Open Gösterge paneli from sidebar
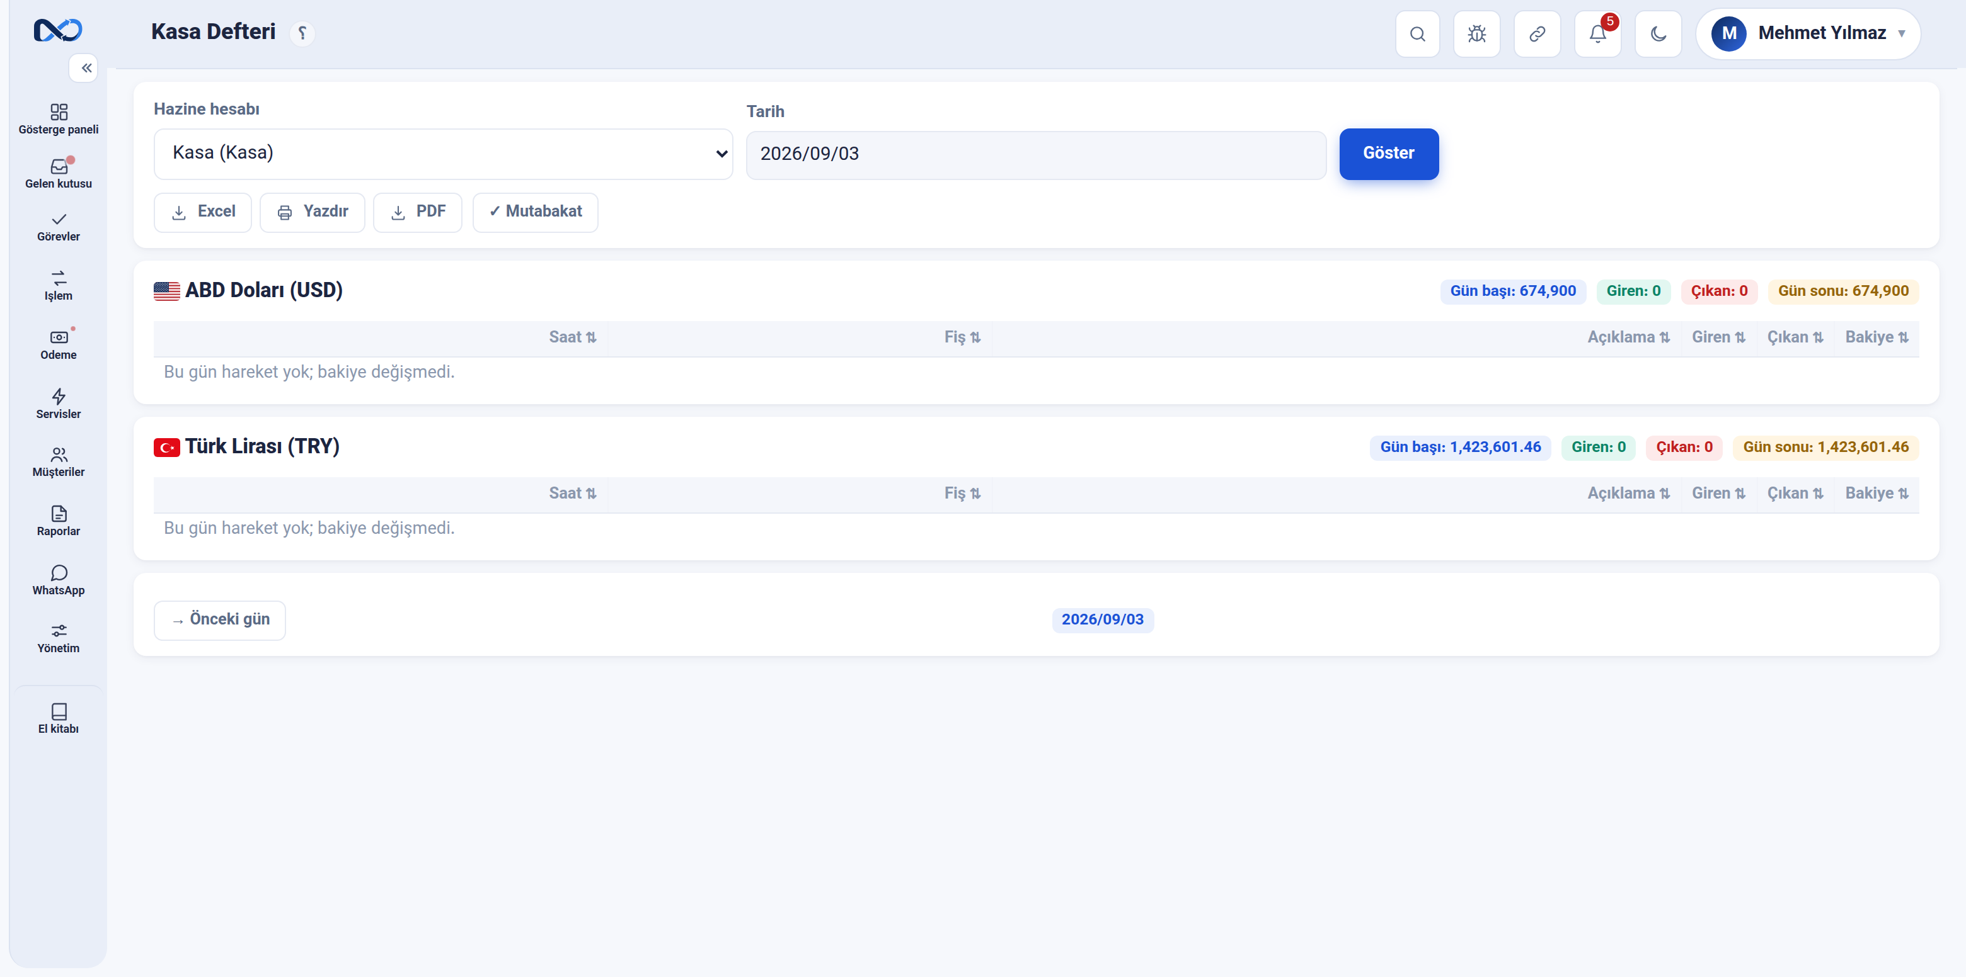This screenshot has height=977, width=1966. point(59,120)
